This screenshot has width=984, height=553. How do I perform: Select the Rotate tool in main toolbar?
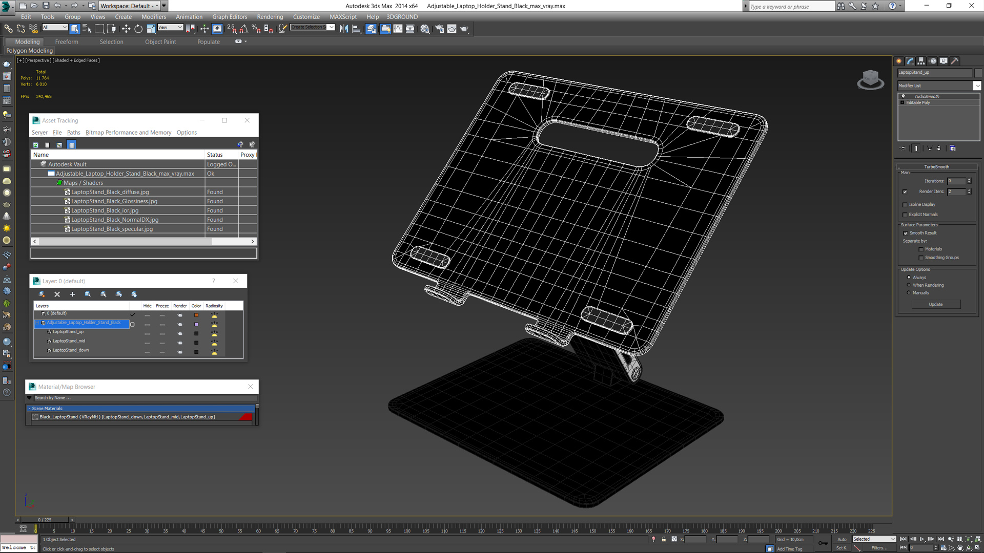[x=138, y=29]
